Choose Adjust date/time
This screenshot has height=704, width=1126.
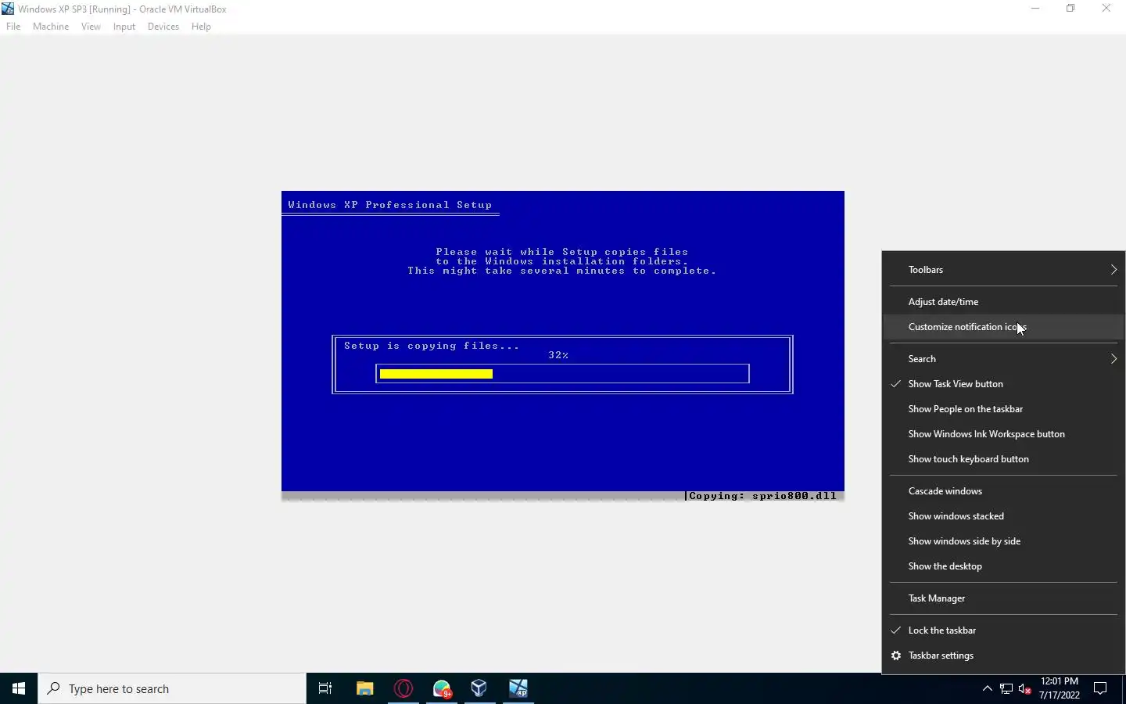tap(1003, 302)
